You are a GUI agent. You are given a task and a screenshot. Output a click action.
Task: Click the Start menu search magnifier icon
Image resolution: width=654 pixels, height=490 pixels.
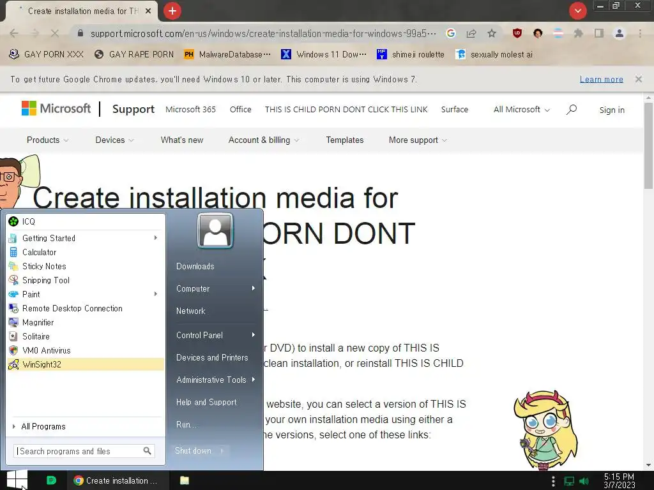148,451
